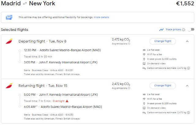Collapse the returning flight details
The width and height of the screenshot is (196, 126).
click(187, 86)
